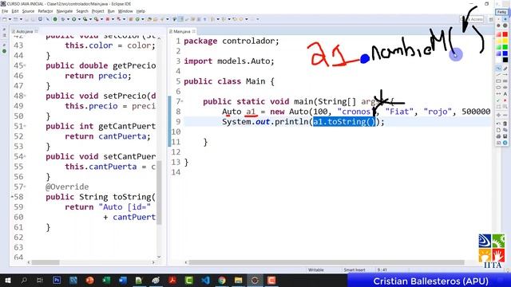Select the outlined ellipse drawing tool
The height and width of the screenshot is (287, 511).
point(498,87)
